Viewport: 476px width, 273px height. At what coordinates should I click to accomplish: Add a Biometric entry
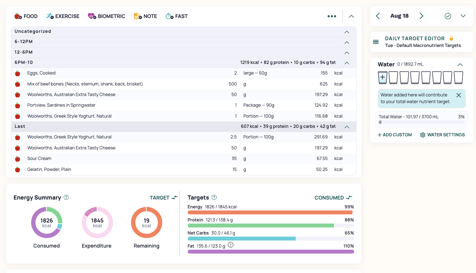(x=107, y=16)
